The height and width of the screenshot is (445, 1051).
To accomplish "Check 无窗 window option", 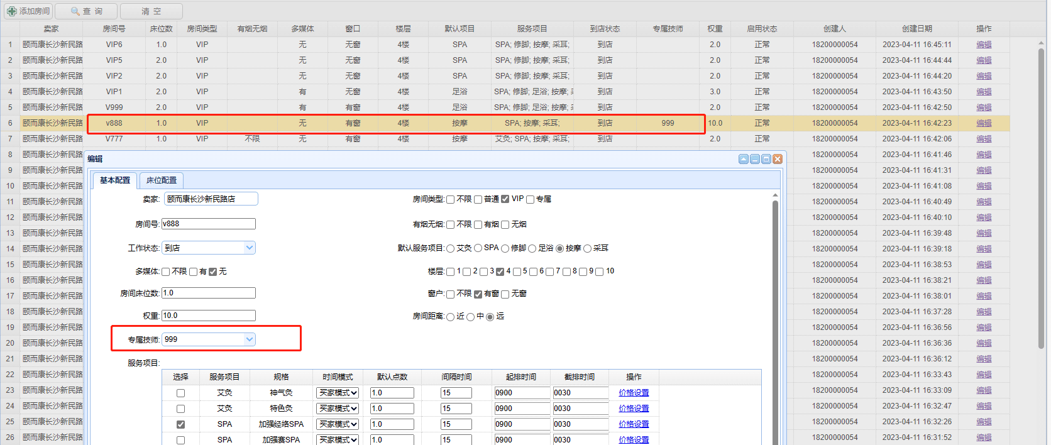I will [505, 294].
